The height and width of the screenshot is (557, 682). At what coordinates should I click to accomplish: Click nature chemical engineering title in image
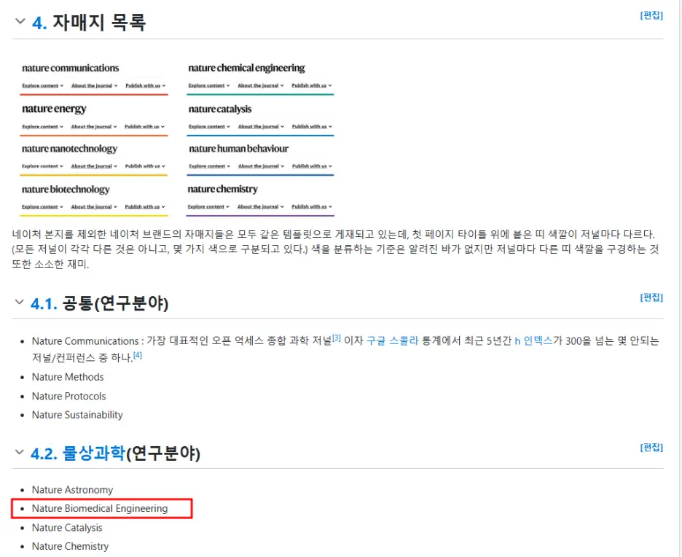point(246,68)
